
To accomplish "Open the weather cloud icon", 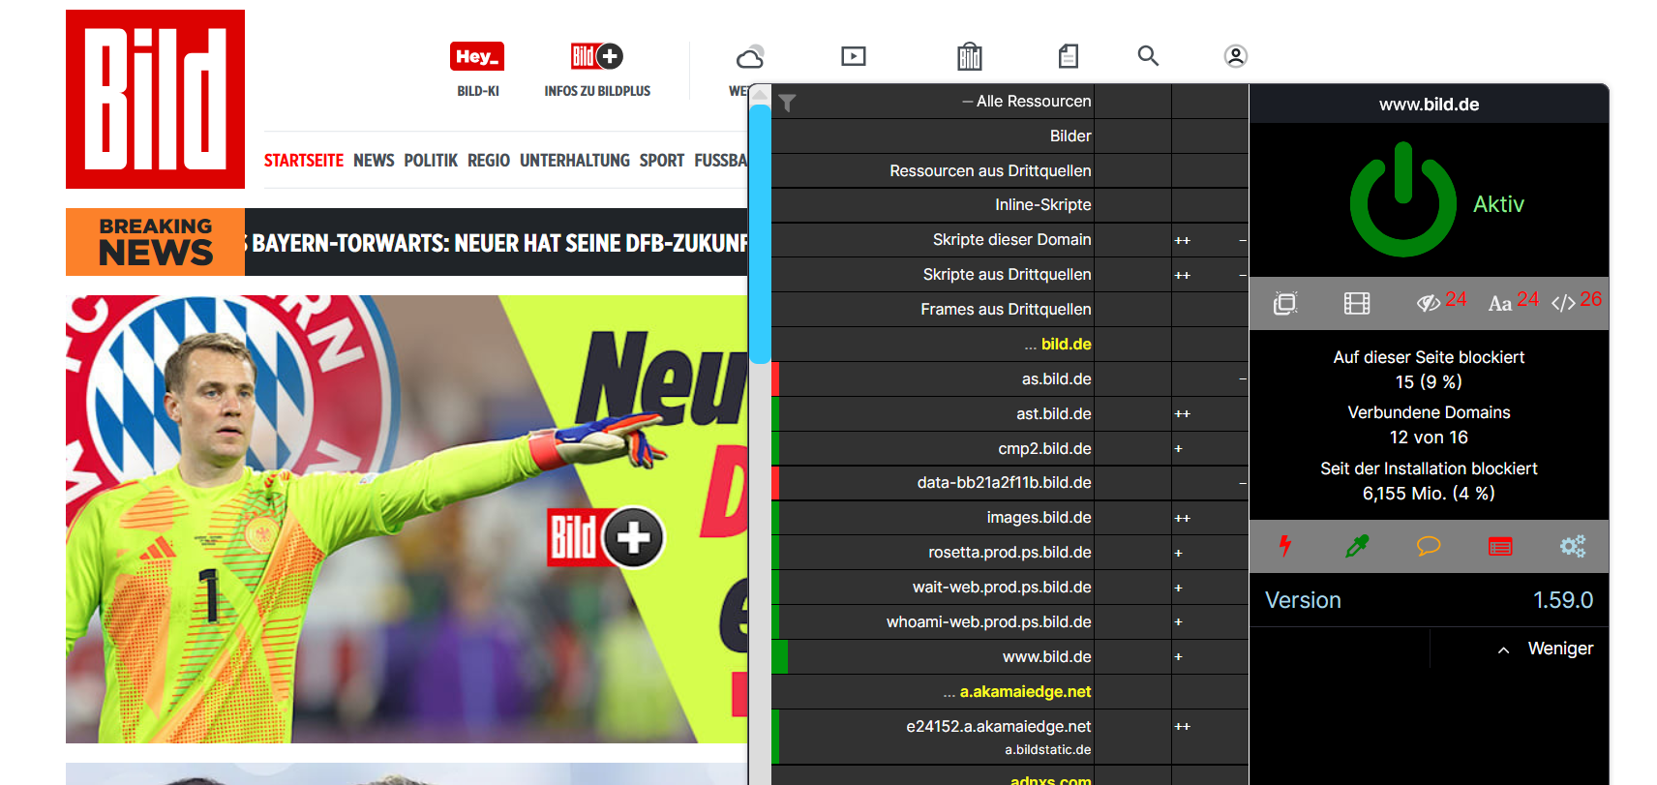I will (x=750, y=57).
